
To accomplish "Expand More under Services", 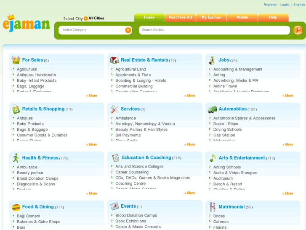I will 190,144.
